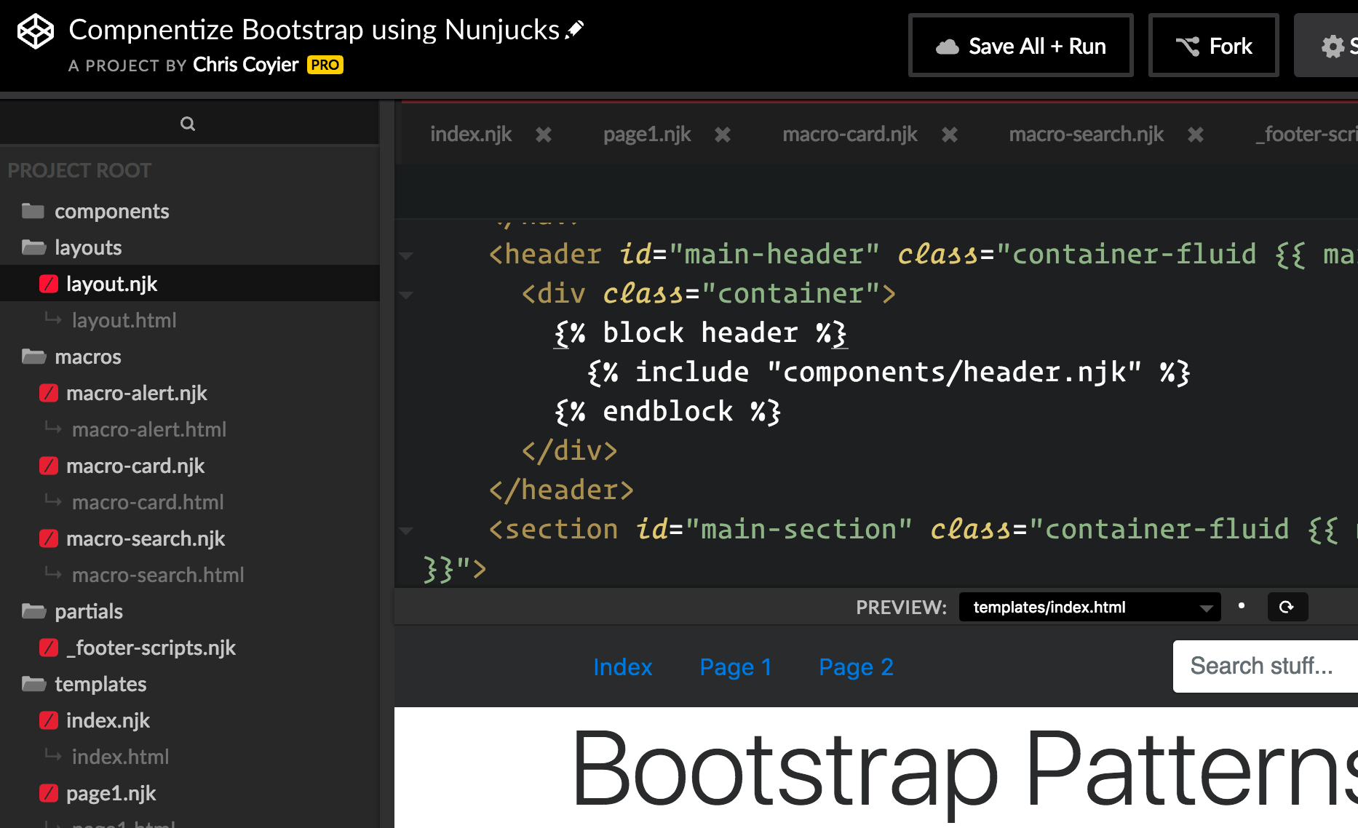Fold the header tag code line
Viewport: 1358px width, 828px height.
coord(407,255)
